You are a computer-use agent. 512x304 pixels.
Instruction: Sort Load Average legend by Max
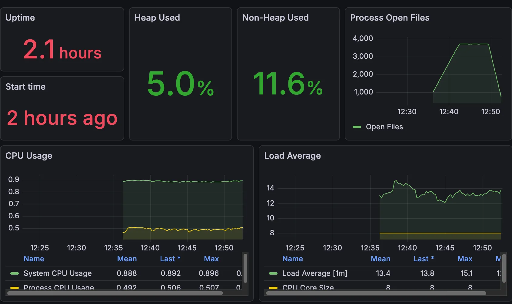[x=465, y=259]
